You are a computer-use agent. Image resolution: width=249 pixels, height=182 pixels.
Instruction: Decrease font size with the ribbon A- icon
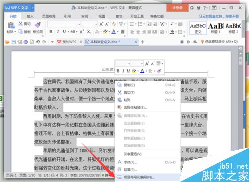pos(107,24)
